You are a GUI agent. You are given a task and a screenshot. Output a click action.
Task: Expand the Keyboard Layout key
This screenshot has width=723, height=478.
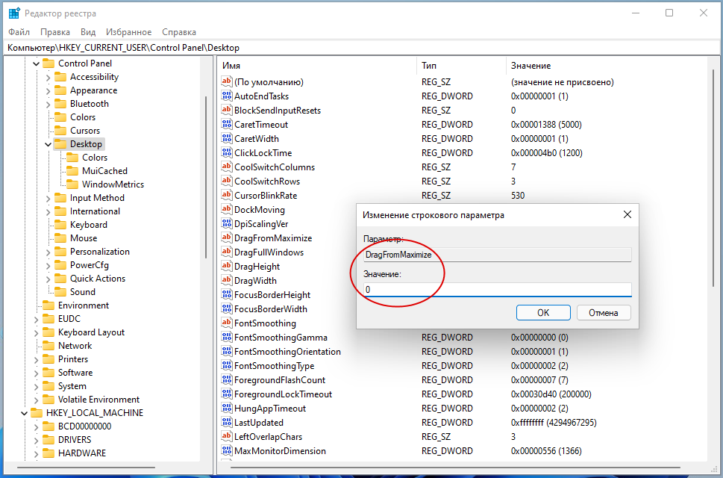tap(36, 332)
